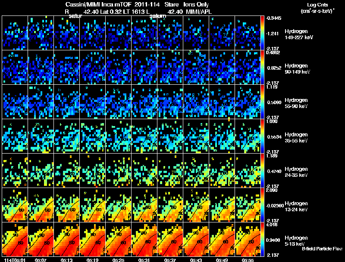Open the 149-227 keV image panel at 05:01
This screenshot has height=262, width=345.
tap(15, 33)
